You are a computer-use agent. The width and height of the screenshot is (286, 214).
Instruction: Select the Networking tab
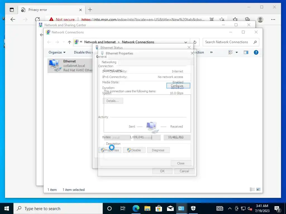[109, 62]
